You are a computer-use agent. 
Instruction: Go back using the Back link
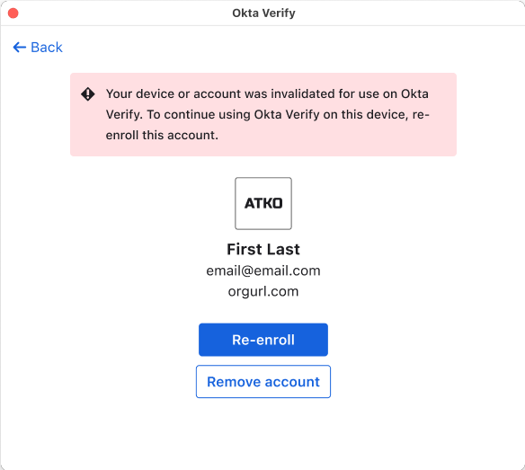[x=38, y=48]
